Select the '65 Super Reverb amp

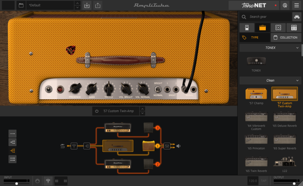point(285,139)
